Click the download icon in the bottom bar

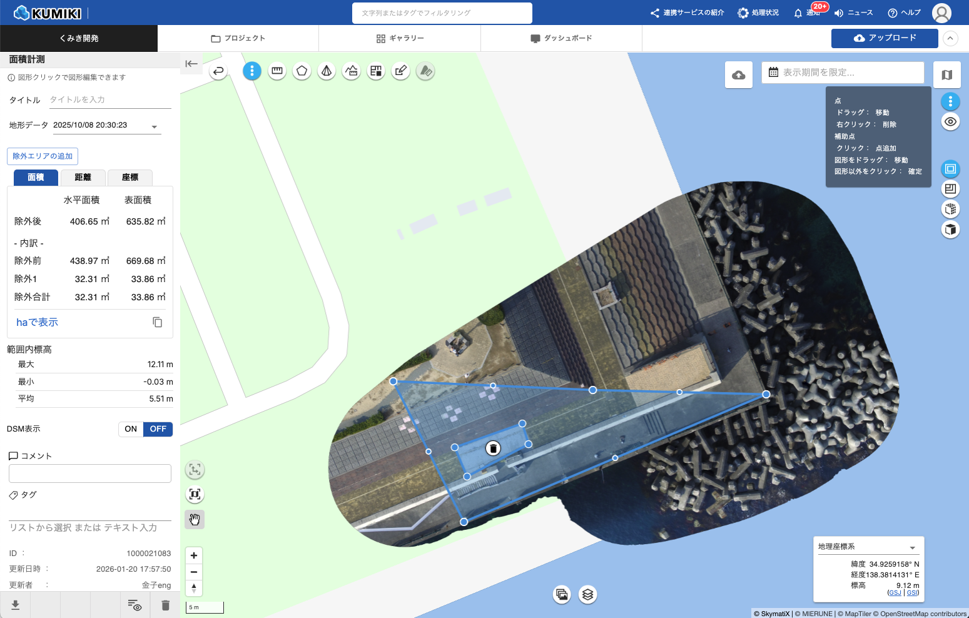pyautogui.click(x=16, y=605)
